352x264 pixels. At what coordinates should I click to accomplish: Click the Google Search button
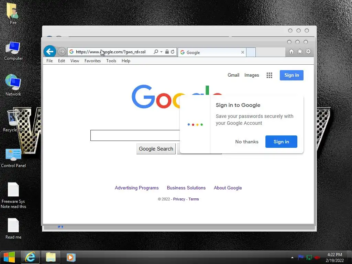(x=156, y=149)
